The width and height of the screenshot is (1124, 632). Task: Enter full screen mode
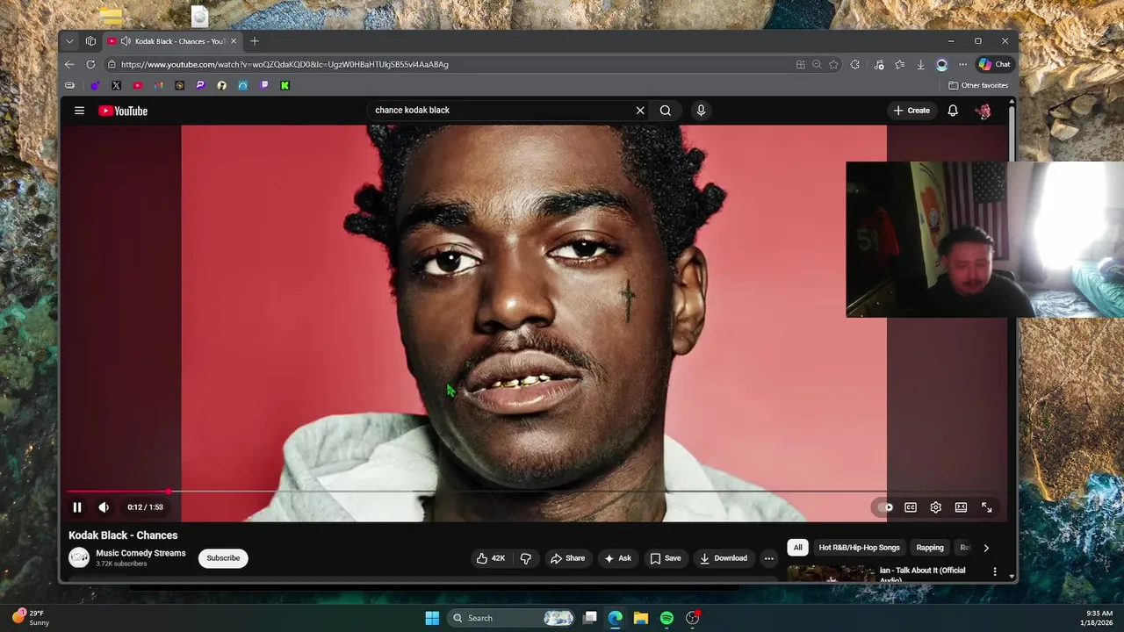pos(987,507)
